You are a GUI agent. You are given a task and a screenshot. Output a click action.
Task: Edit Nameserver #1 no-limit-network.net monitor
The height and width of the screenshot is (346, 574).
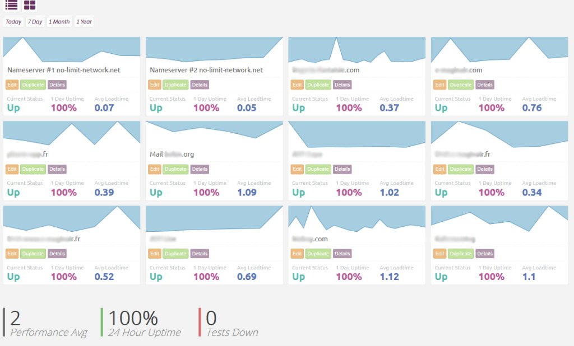(12, 85)
